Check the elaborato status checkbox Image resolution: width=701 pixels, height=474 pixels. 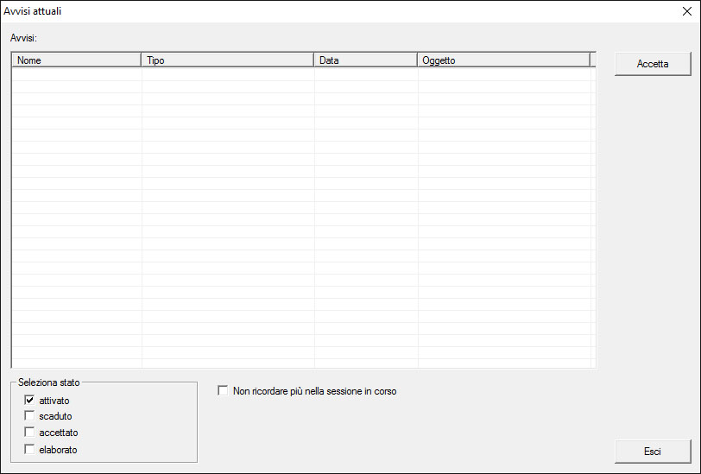coord(29,449)
